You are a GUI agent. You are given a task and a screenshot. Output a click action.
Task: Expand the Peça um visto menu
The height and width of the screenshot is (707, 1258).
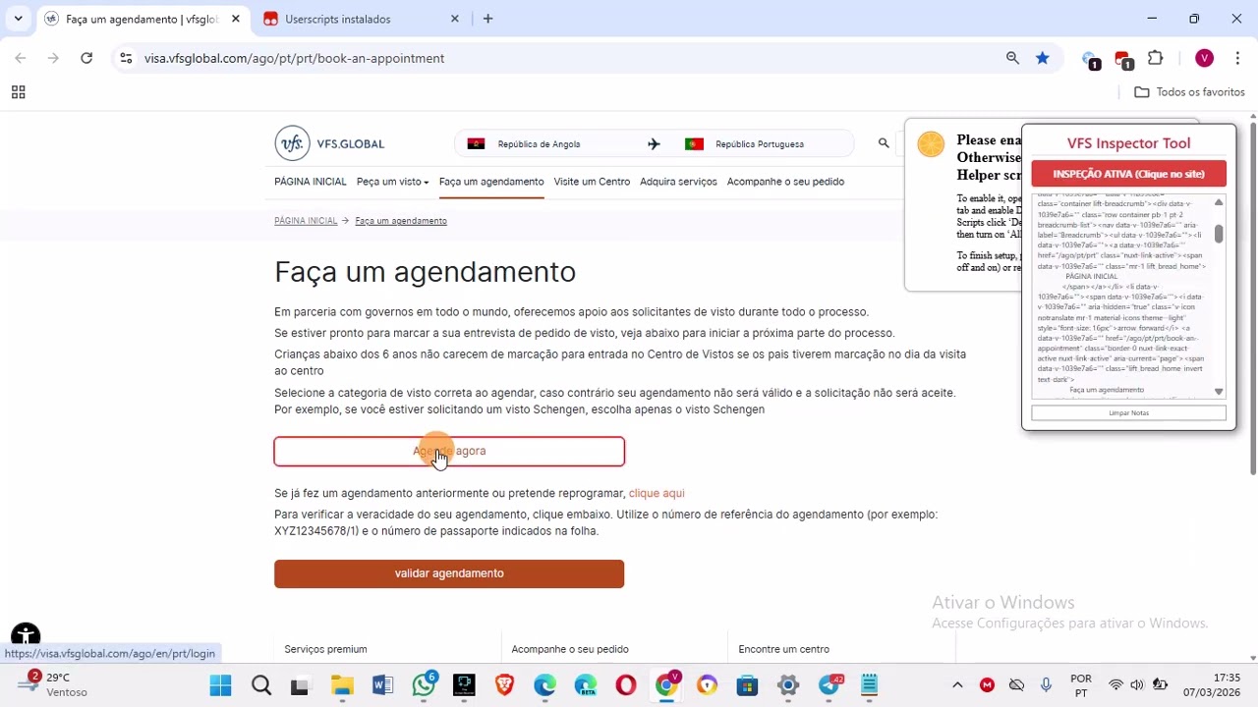click(392, 182)
